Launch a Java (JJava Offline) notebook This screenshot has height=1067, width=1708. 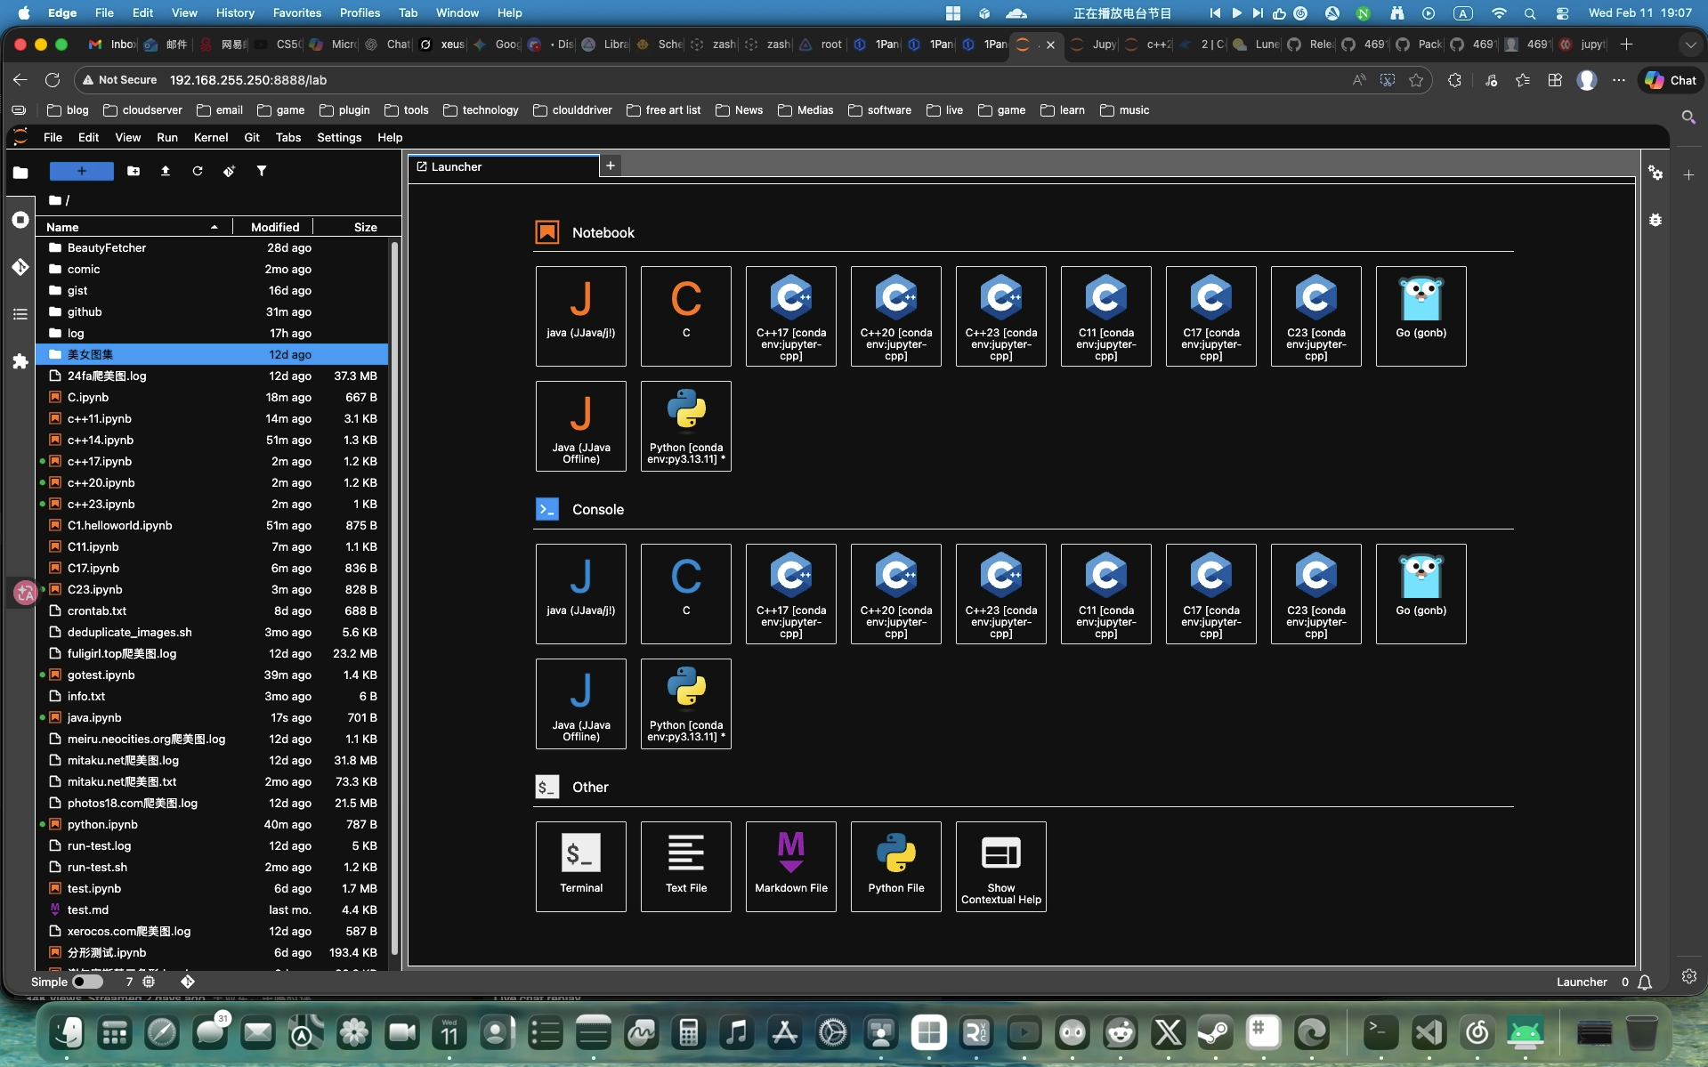pos(581,426)
